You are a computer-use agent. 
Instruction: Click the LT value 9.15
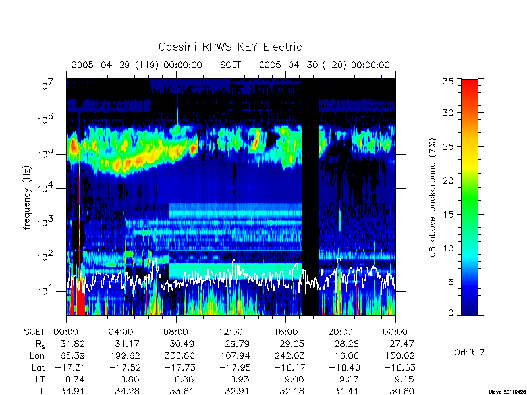(404, 379)
